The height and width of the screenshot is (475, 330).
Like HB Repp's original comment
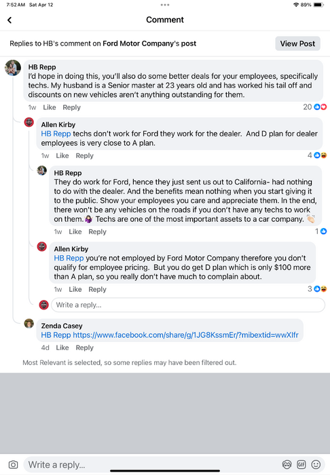pyautogui.click(x=50, y=107)
